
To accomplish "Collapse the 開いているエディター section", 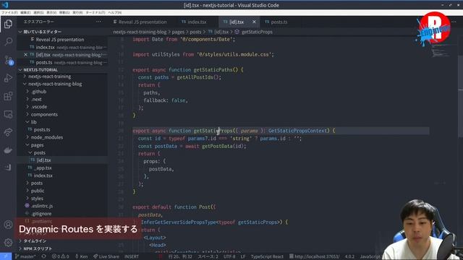I will (x=43, y=32).
